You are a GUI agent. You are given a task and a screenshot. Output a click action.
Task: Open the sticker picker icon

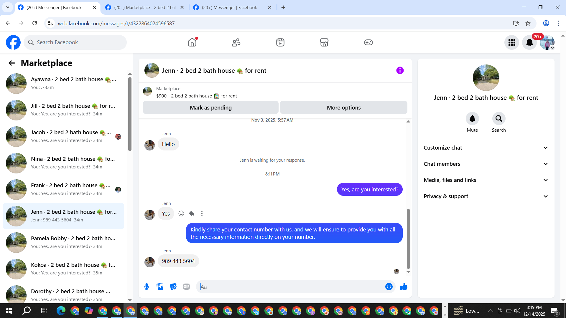point(173,286)
